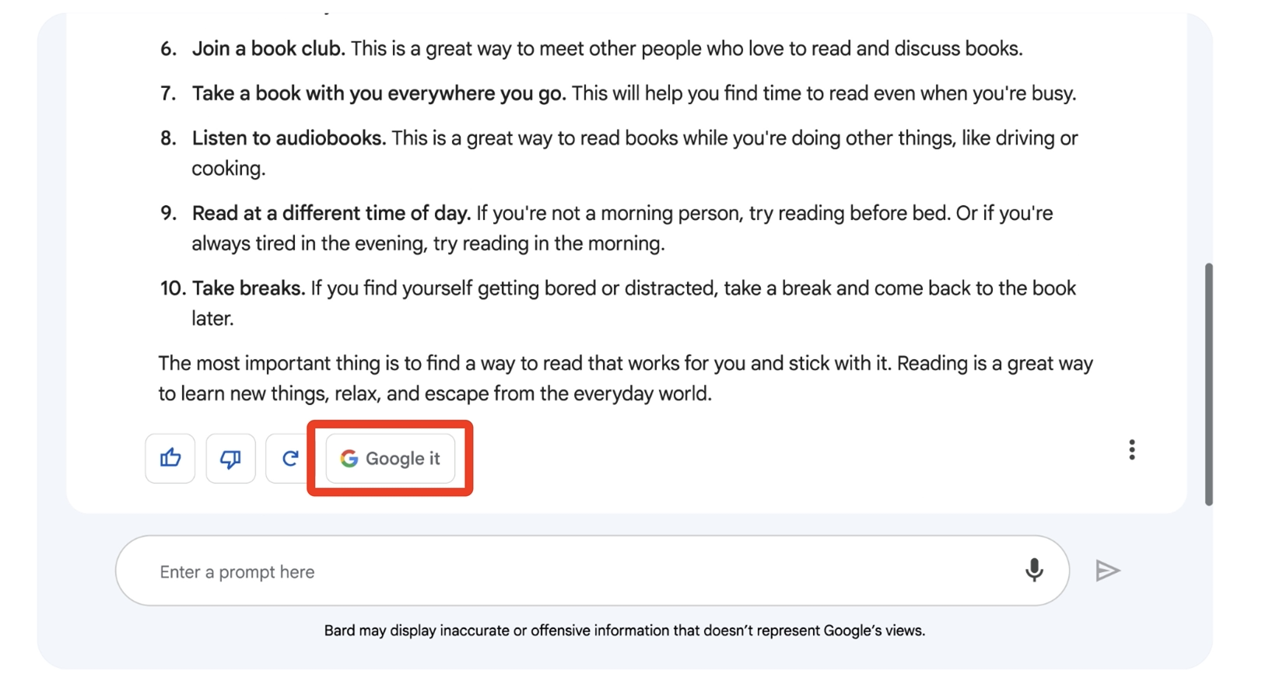This screenshot has height=695, width=1262.
Task: Regenerate the response with the refresh icon
Action: pos(289,459)
